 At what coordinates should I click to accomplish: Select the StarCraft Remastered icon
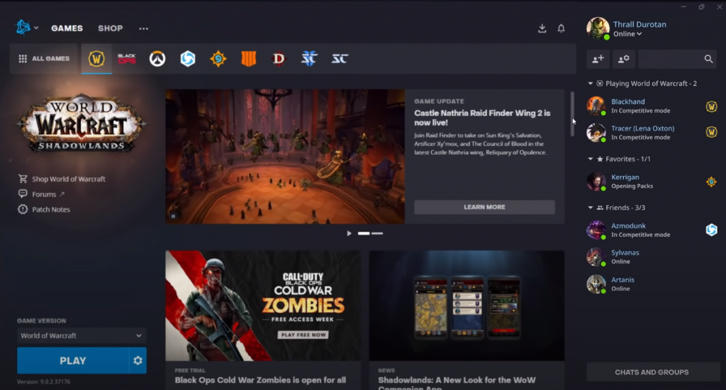point(340,59)
